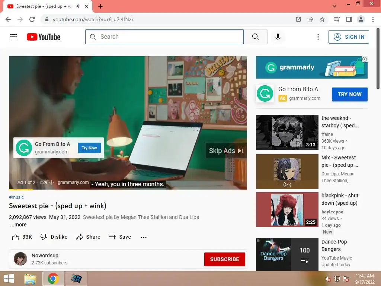
Task: Select the Sweetest pie browser tab
Action: pos(47,6)
